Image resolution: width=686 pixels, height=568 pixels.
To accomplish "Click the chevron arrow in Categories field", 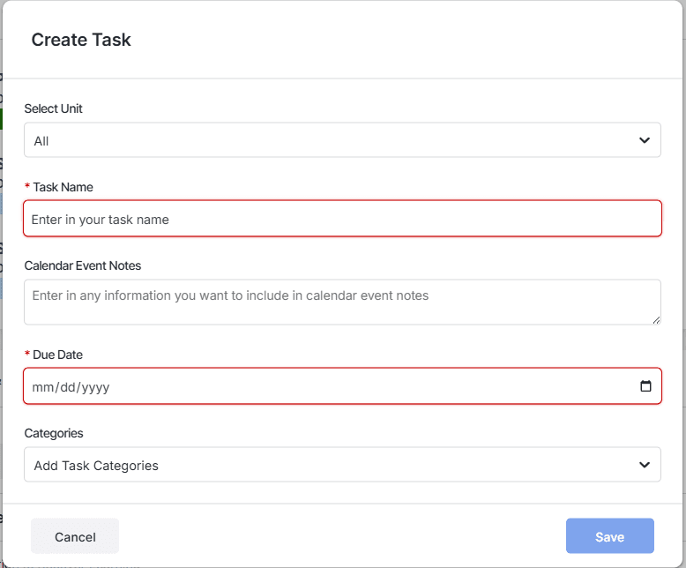I will (x=644, y=465).
